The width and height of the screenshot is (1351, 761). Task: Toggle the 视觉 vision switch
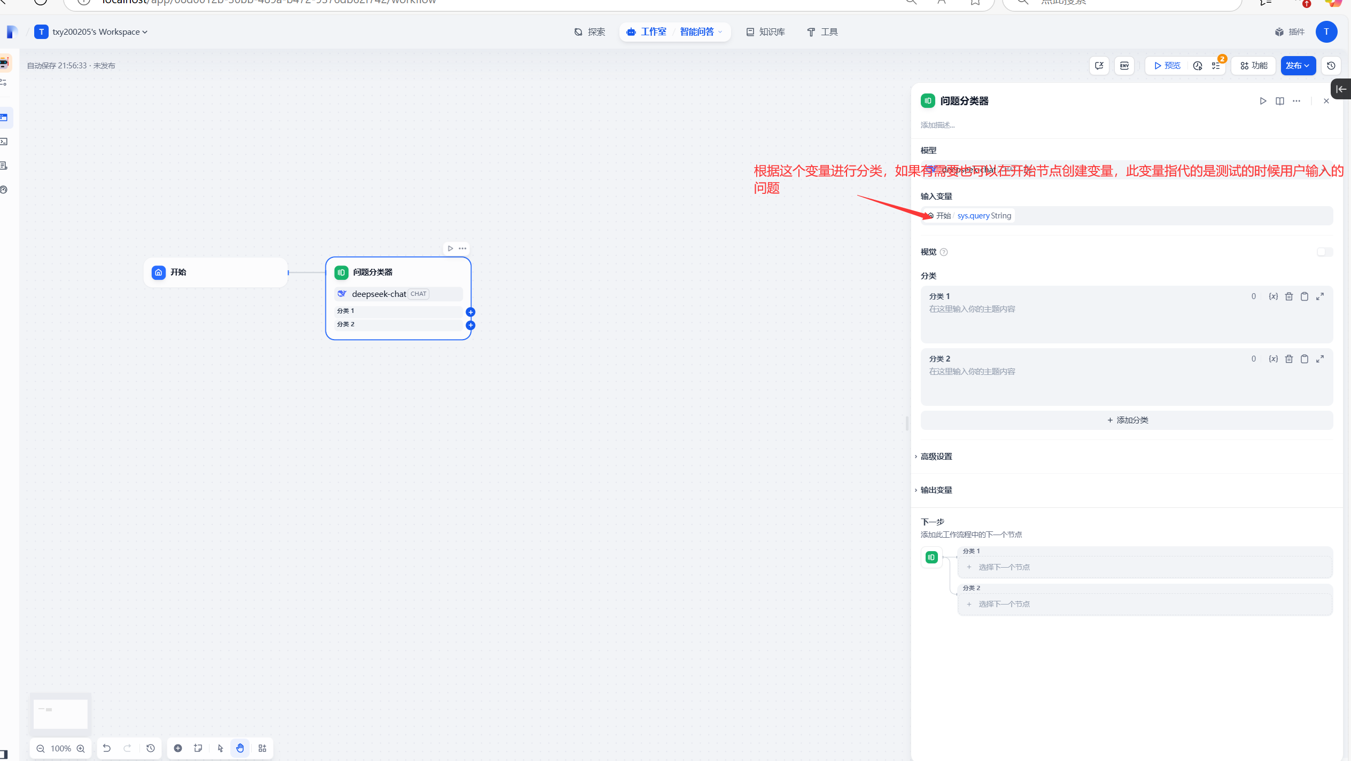coord(1325,252)
